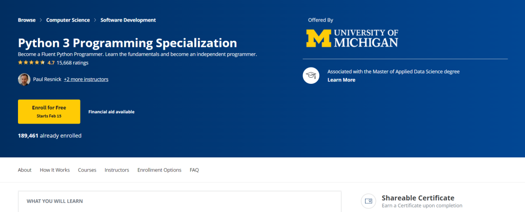Click the 4.7 rating score
The image size is (525, 212).
[x=51, y=62]
